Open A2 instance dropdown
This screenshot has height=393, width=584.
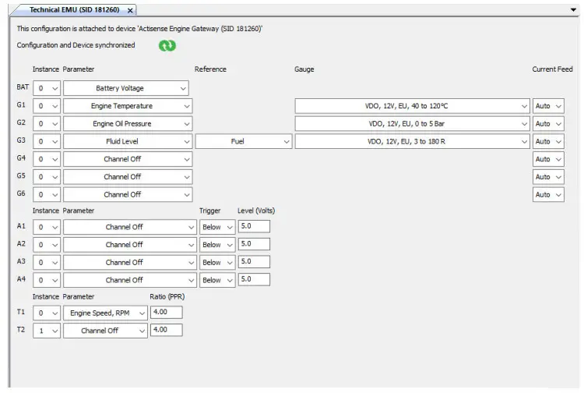pos(47,245)
